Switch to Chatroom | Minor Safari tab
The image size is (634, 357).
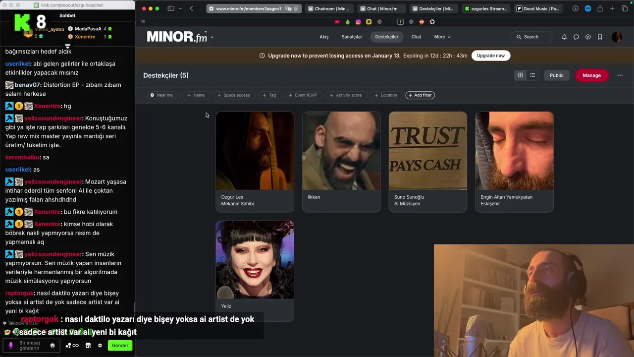click(x=329, y=8)
